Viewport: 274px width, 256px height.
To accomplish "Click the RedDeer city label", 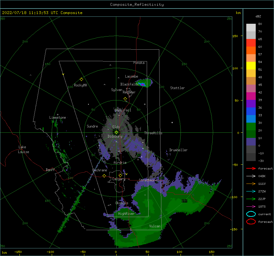I will coord(129,92).
